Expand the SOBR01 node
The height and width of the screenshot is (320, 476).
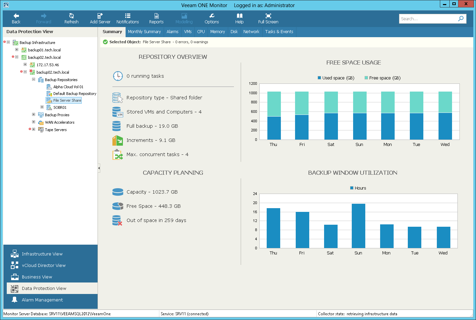[42, 107]
